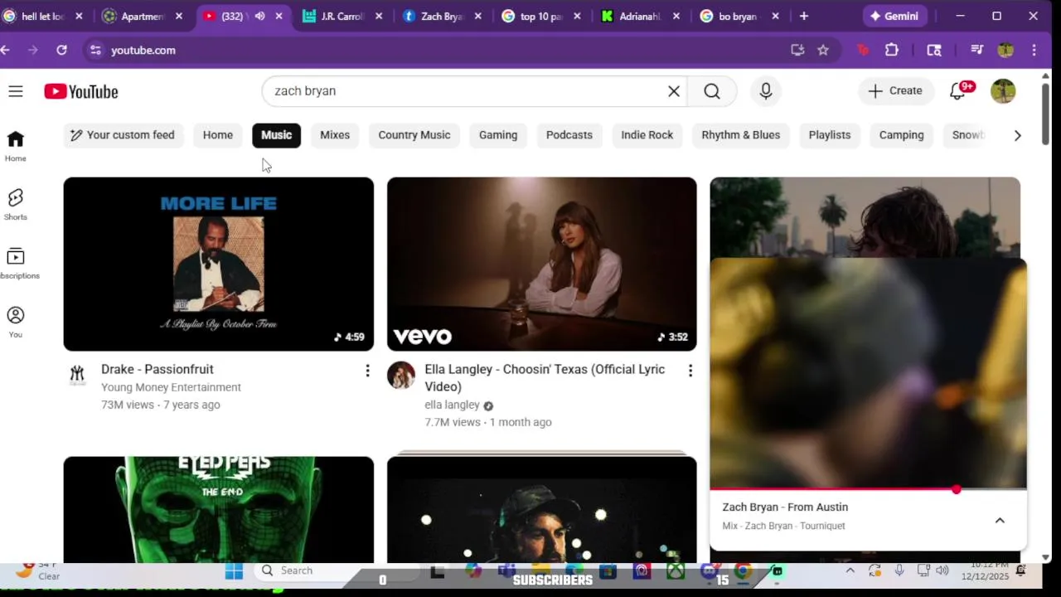
Task: Select the Mixes filter chip
Action: point(335,135)
